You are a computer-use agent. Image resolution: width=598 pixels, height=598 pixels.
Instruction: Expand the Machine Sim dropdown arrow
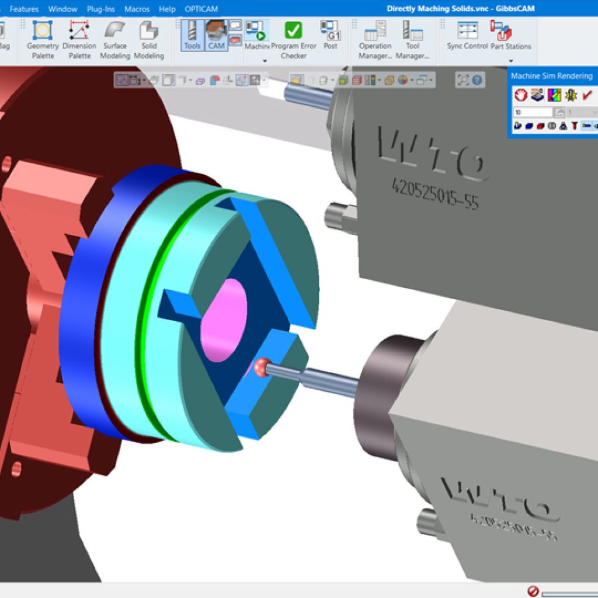tap(265, 61)
